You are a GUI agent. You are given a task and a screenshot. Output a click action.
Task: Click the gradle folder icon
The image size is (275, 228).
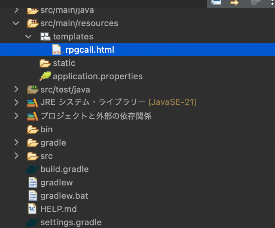click(33, 143)
